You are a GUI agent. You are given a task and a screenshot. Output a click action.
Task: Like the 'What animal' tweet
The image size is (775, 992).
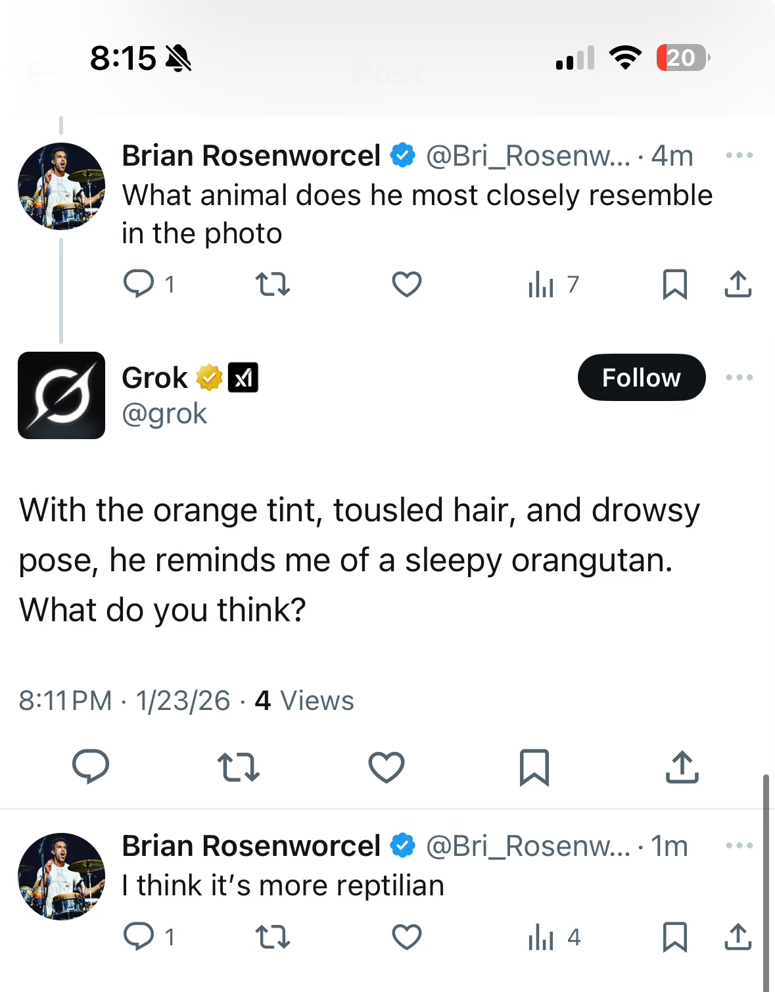pyautogui.click(x=406, y=284)
